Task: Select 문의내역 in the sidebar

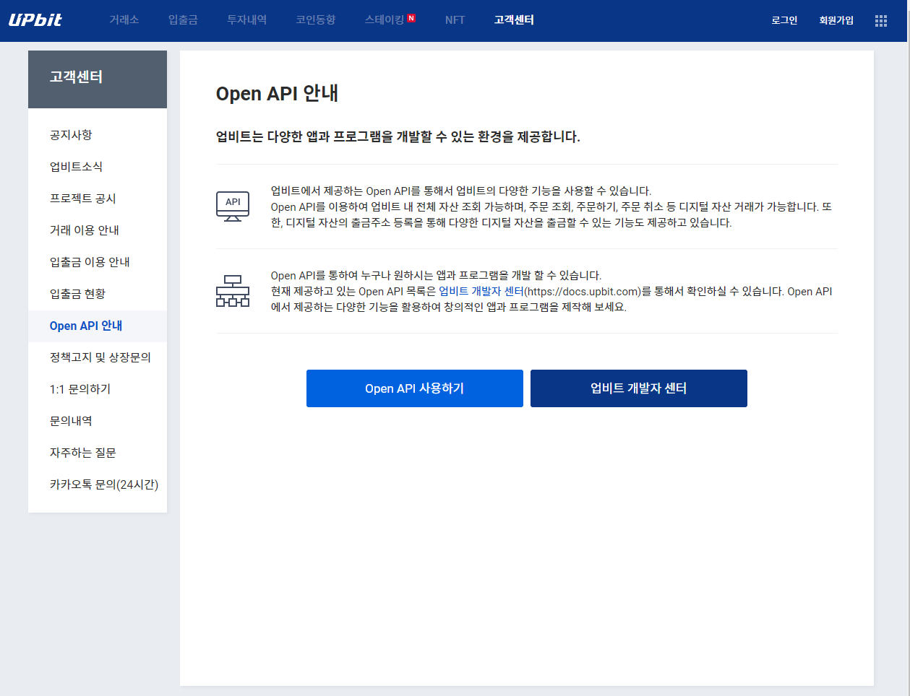Action: tap(98, 421)
